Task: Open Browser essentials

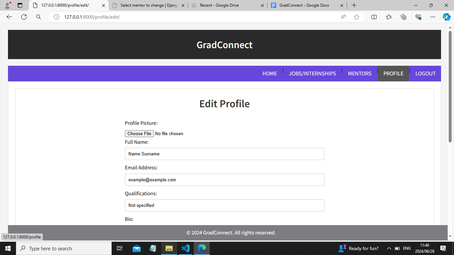Action: click(418, 17)
